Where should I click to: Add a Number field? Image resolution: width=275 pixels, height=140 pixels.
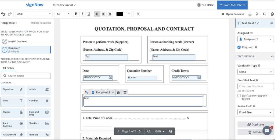(x=39, y=102)
